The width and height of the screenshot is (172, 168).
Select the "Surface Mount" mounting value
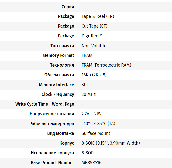pyautogui.click(x=96, y=133)
